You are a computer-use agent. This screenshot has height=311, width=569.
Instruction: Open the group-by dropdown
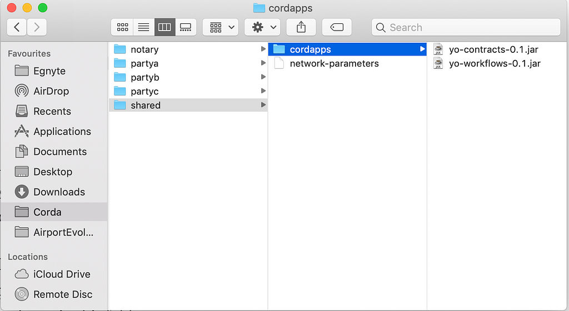pos(221,27)
